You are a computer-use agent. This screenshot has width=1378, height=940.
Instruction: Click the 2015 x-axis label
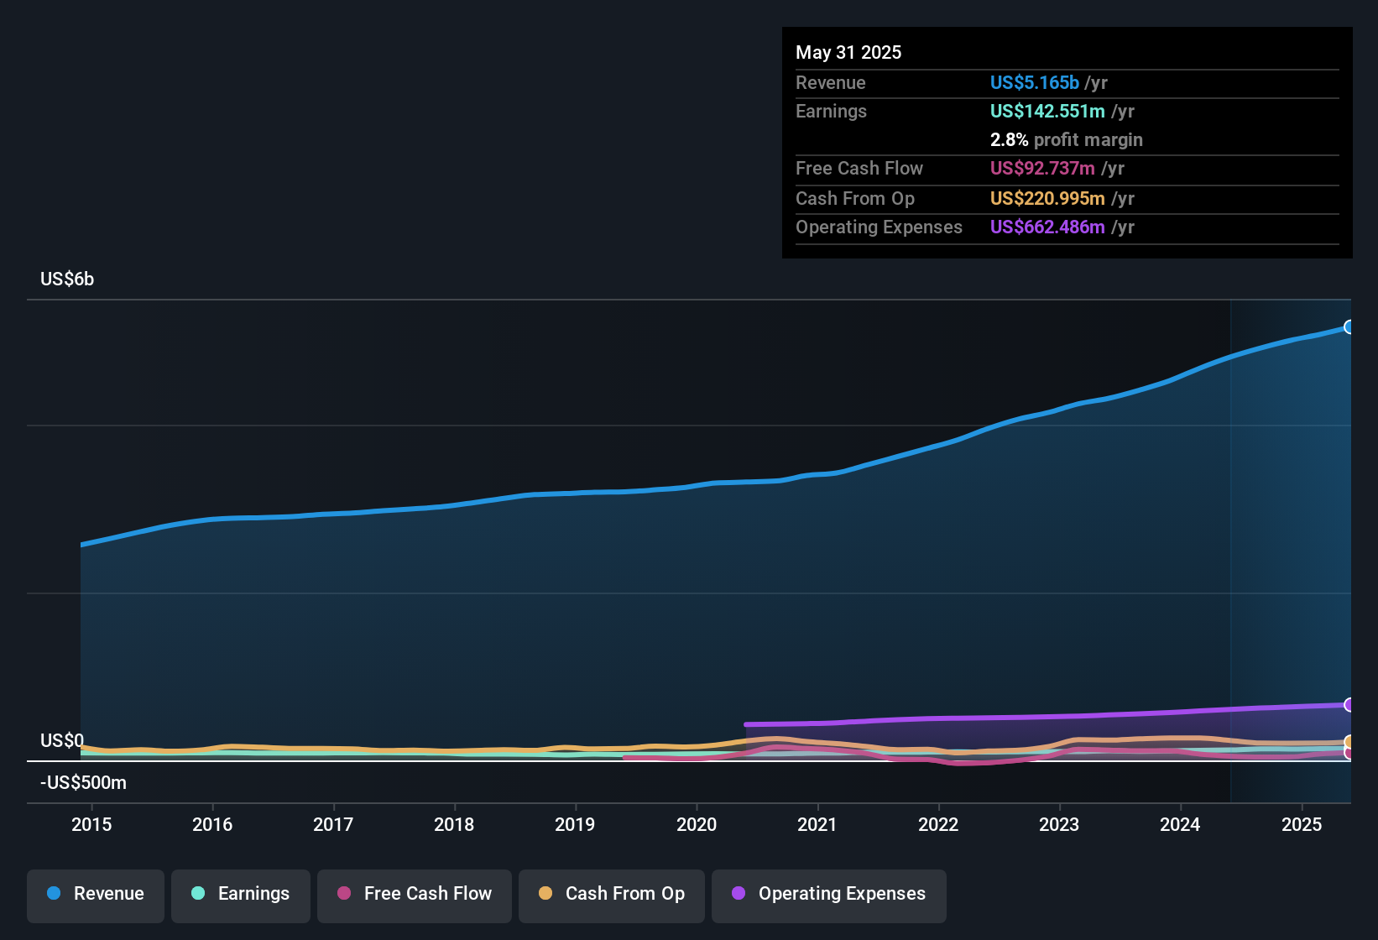(x=91, y=824)
